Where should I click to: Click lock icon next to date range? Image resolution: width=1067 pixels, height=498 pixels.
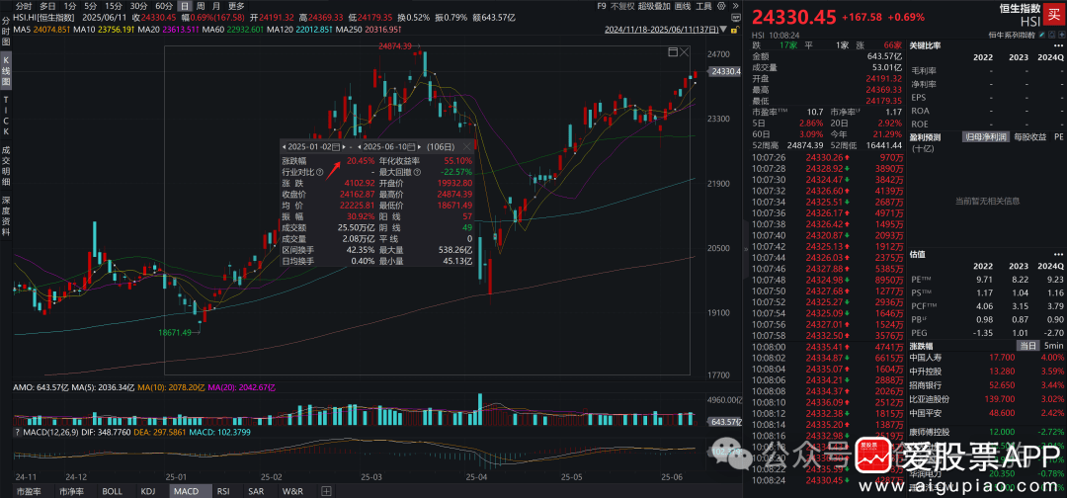[735, 30]
